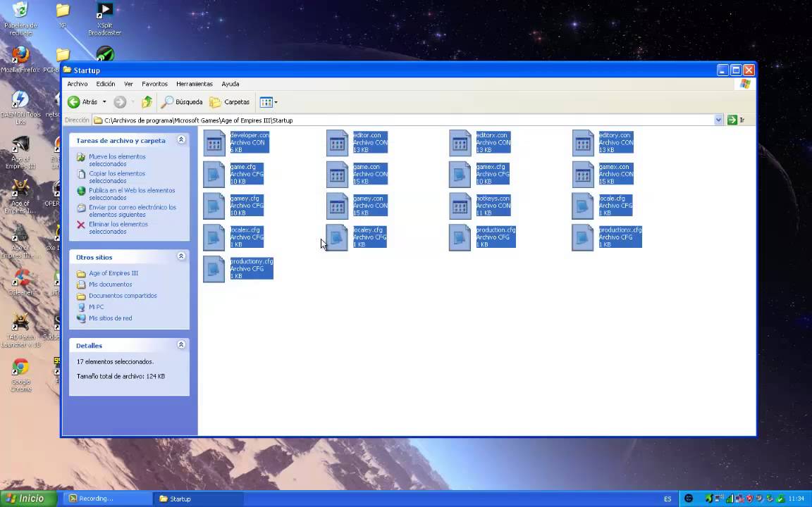This screenshot has height=507, width=812.
Task: Click Mueve los elementos seleccionados link
Action: [x=117, y=160]
